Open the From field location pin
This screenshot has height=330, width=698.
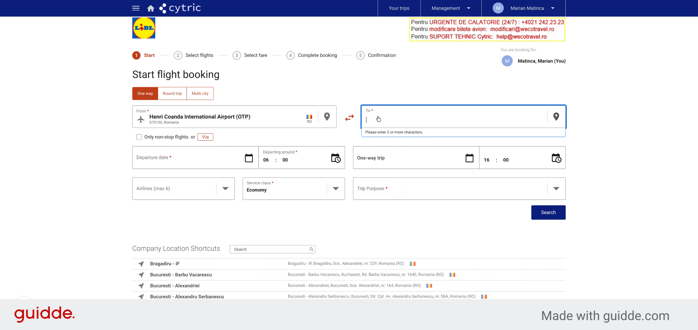click(x=327, y=117)
